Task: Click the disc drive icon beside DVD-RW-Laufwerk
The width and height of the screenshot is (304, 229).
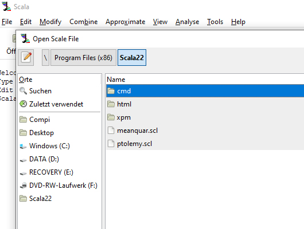Action: pos(24,185)
